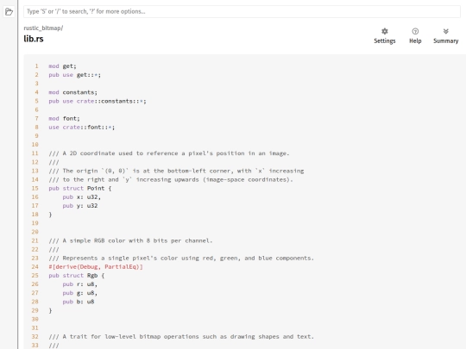Viewport: 466px width, 349px height.
Task: Click 'mod font;' on line 7
Action: [x=64, y=118]
